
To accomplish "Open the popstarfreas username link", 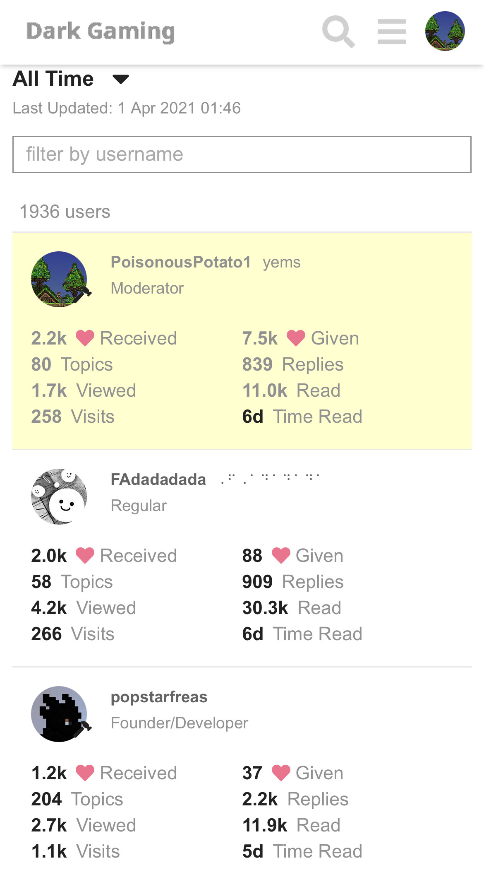I will pos(159,697).
